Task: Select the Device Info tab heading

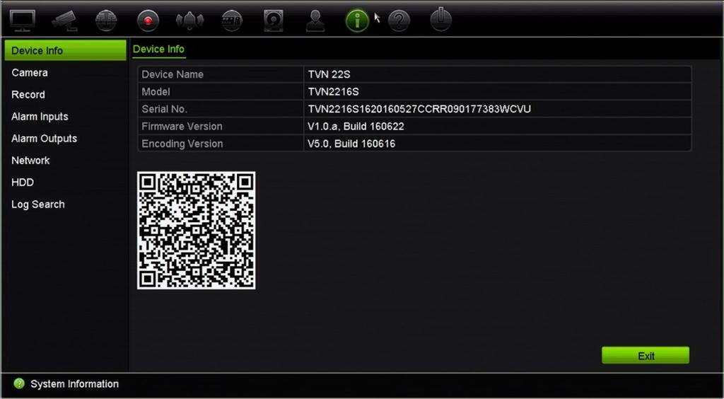Action: tap(159, 49)
